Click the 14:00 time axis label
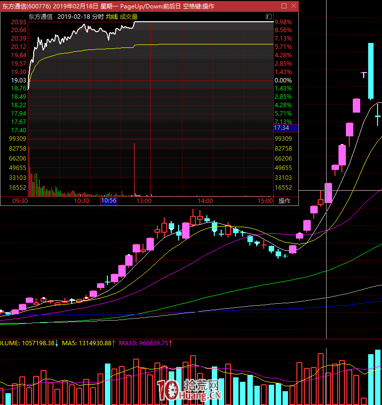Screen dimensions: 382x405 tap(205, 201)
